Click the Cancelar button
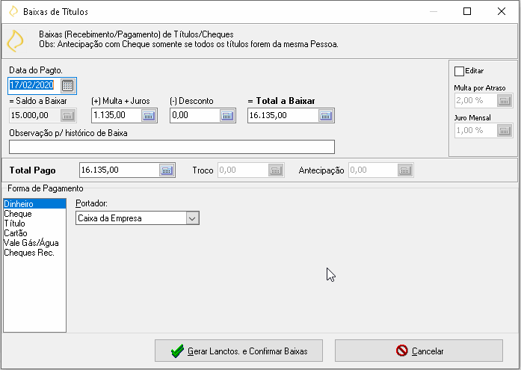The width and height of the screenshot is (521, 370). click(419, 351)
